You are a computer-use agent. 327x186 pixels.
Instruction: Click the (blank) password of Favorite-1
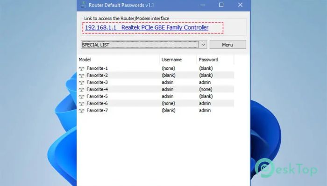coord(206,68)
